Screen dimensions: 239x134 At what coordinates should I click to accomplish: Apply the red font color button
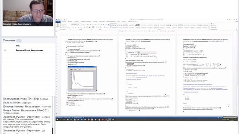coord(90,27)
